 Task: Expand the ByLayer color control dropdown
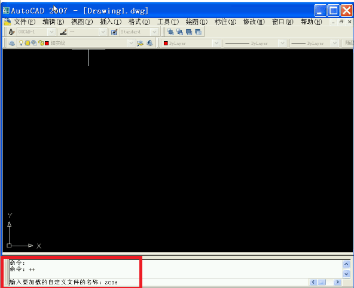pos(216,43)
